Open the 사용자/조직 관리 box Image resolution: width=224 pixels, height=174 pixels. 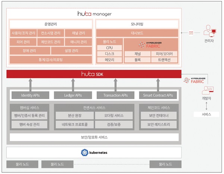23,33
